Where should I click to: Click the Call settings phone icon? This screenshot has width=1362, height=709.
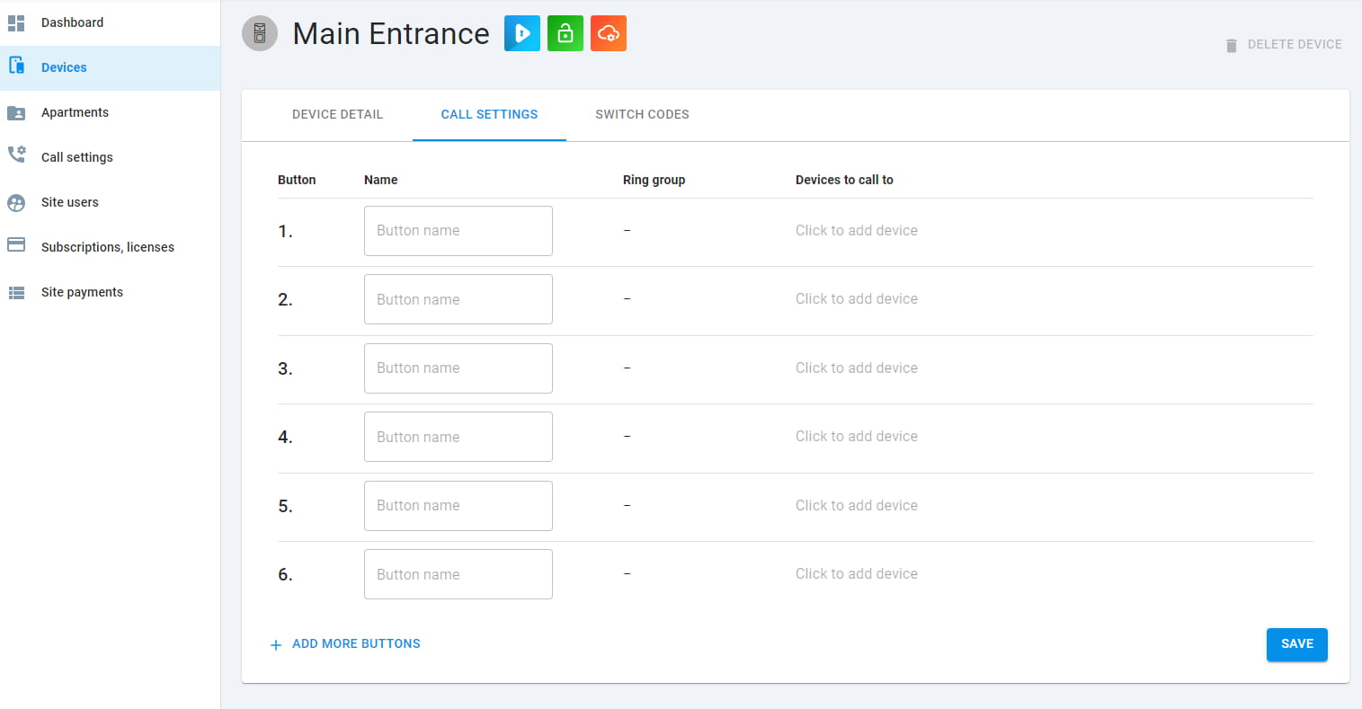tap(16, 155)
